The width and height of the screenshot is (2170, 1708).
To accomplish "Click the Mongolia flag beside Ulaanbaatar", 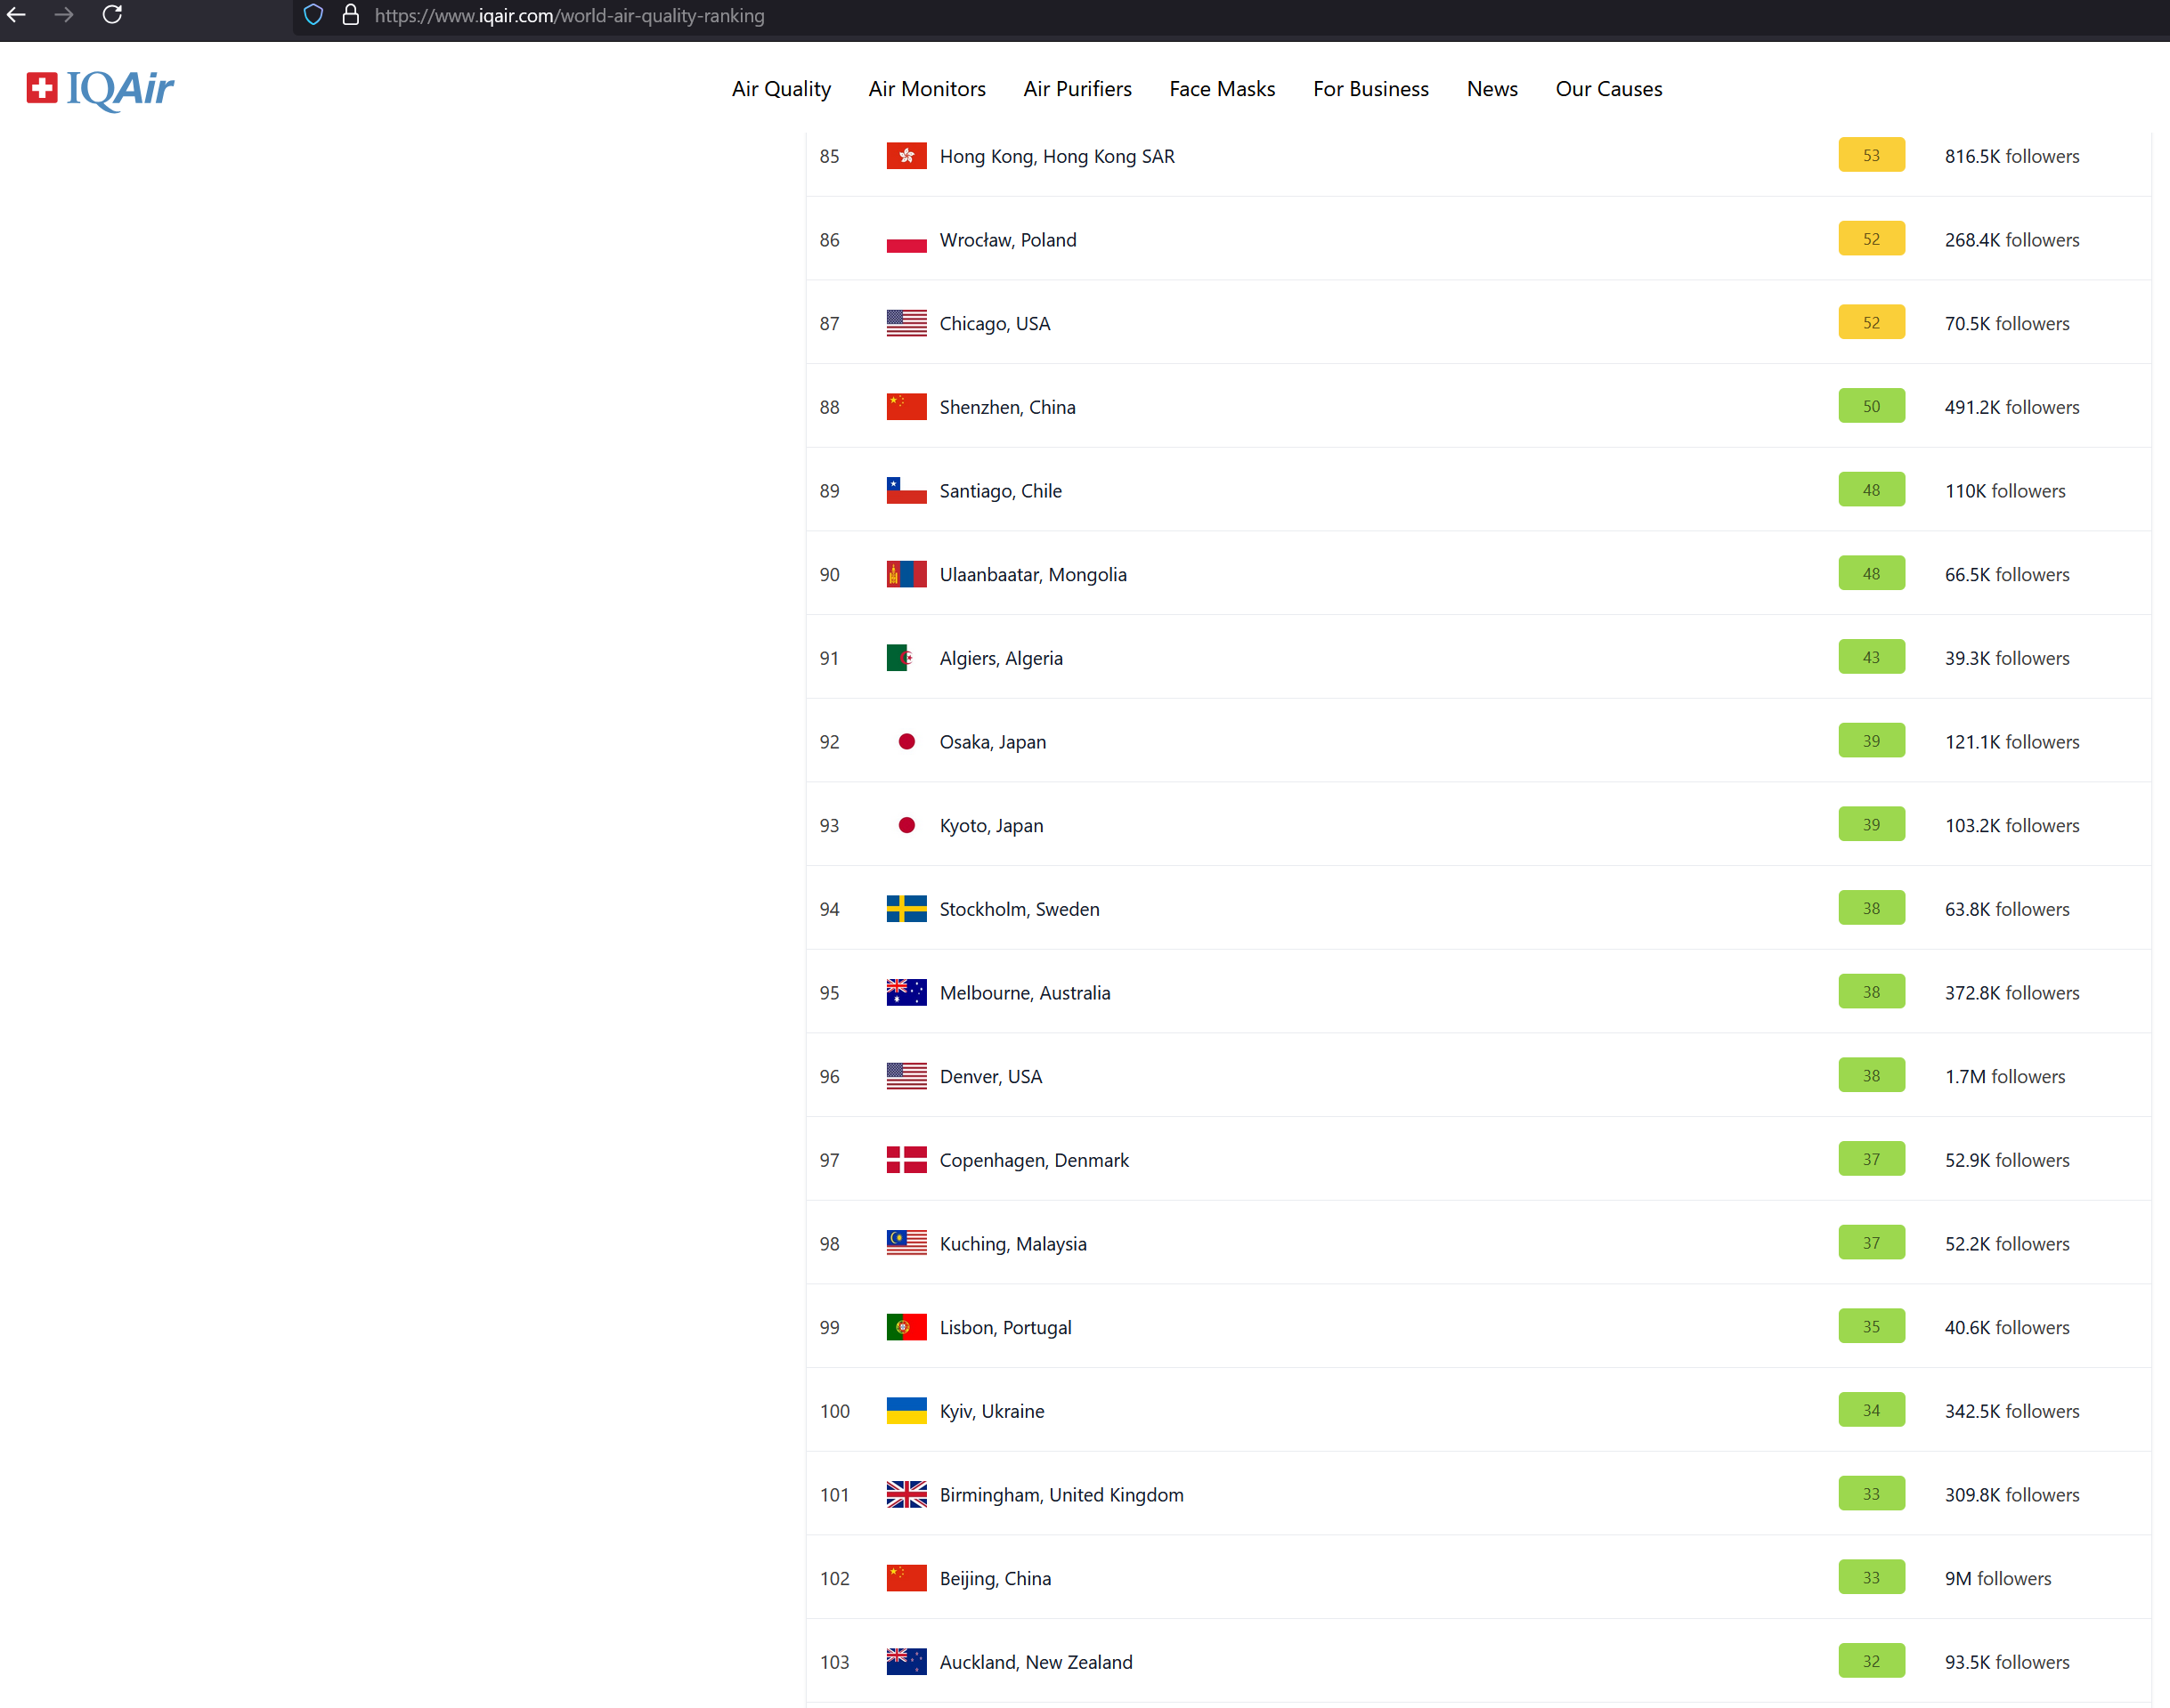I will pyautogui.click(x=906, y=574).
